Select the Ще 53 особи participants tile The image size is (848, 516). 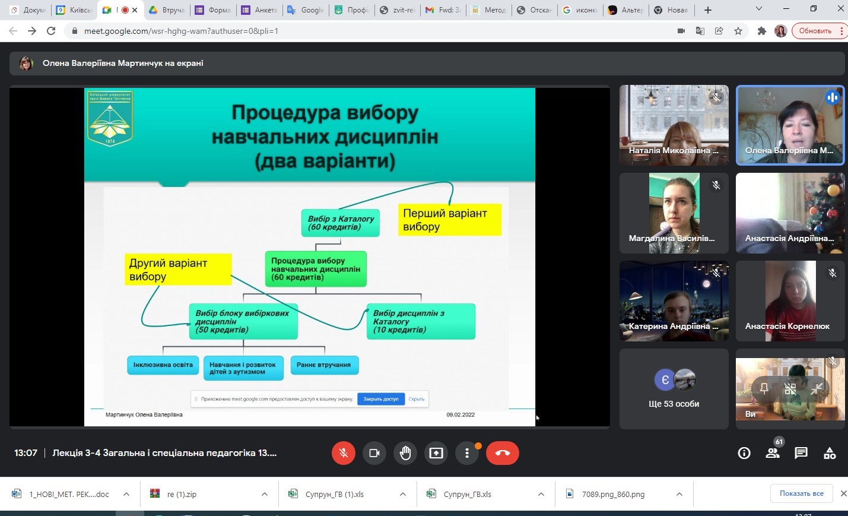674,389
